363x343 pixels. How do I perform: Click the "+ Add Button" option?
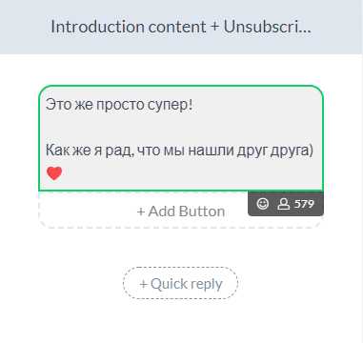[181, 212]
